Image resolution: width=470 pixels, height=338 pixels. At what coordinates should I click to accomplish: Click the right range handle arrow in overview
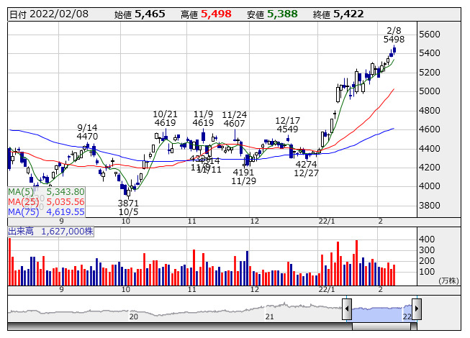click(417, 309)
